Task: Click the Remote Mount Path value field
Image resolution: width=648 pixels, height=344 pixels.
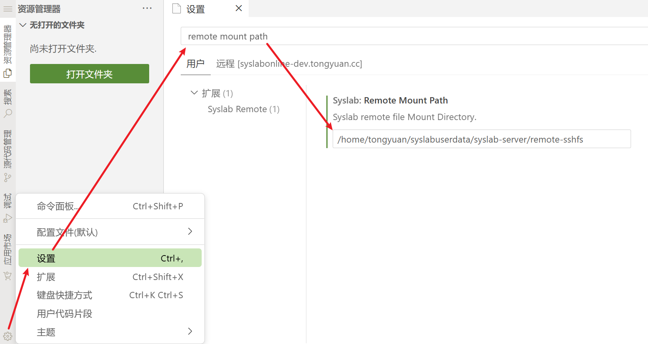Action: coord(481,139)
